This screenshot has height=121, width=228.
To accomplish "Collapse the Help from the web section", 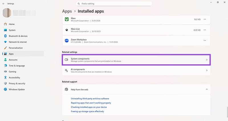I will coord(207,89).
